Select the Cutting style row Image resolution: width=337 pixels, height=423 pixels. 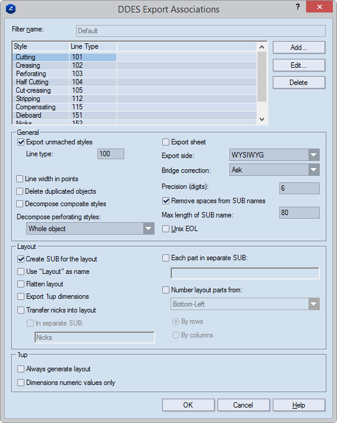click(x=135, y=57)
